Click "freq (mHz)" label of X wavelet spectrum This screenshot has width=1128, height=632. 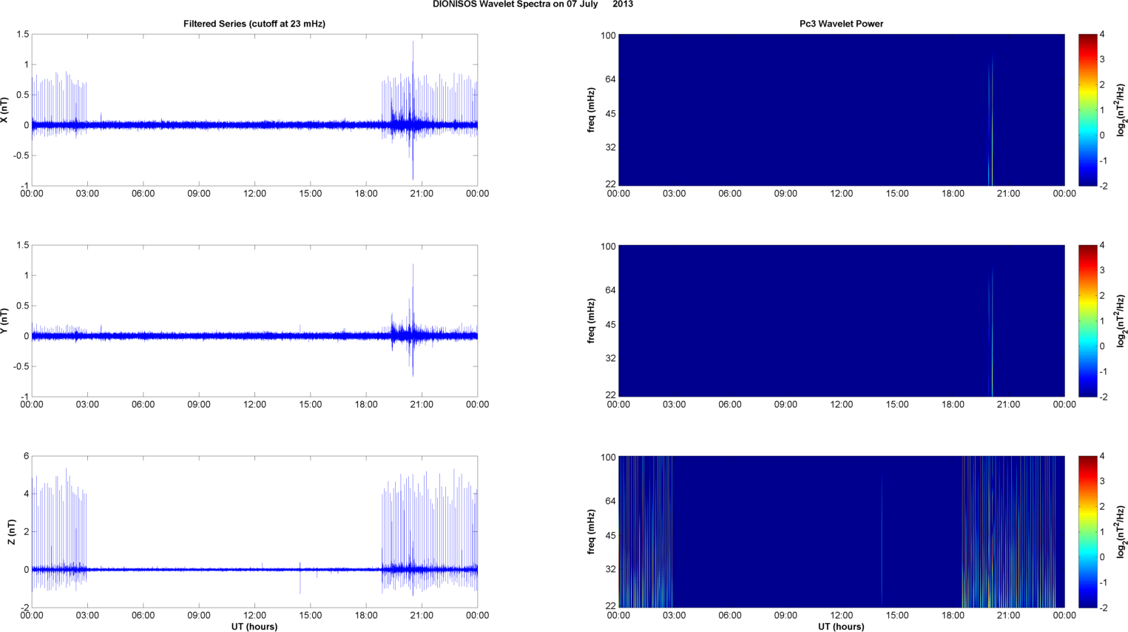coord(591,110)
